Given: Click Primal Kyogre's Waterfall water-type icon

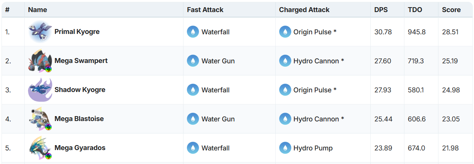Looking at the screenshot, I should pyautogui.click(x=193, y=32).
